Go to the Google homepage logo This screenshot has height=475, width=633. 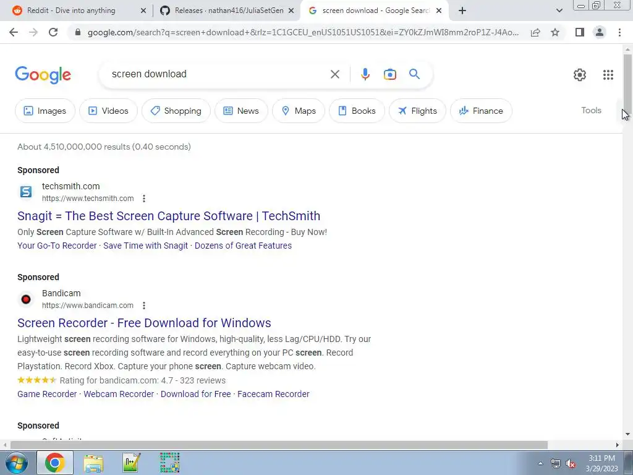[43, 75]
